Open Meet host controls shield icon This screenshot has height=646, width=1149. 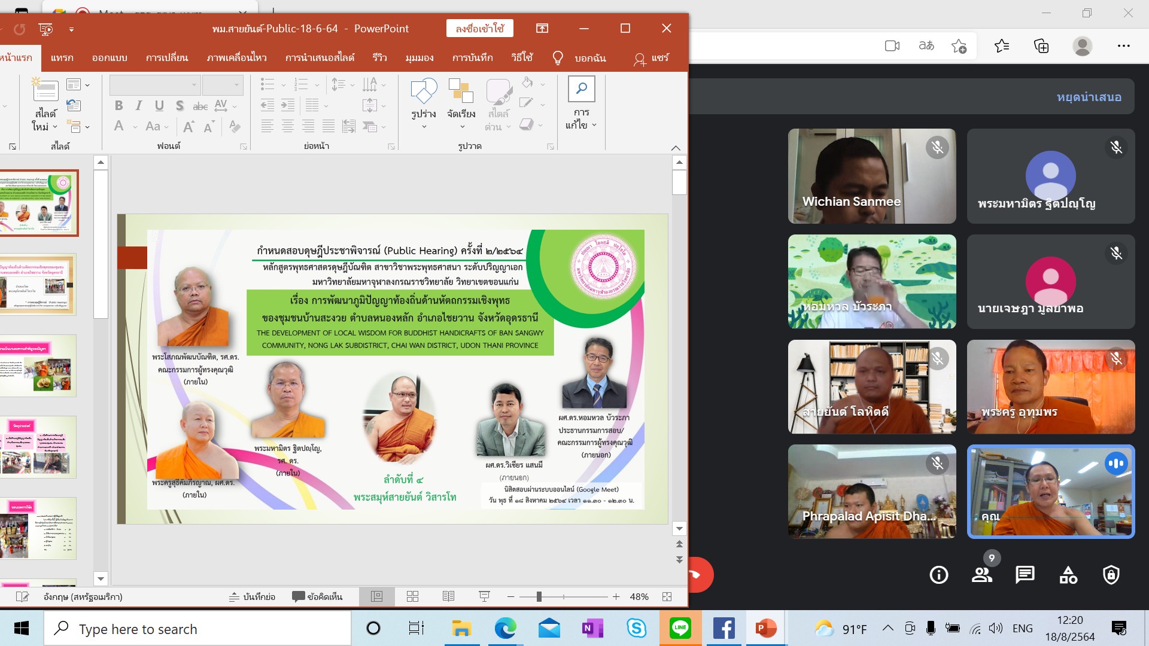[x=1111, y=575]
